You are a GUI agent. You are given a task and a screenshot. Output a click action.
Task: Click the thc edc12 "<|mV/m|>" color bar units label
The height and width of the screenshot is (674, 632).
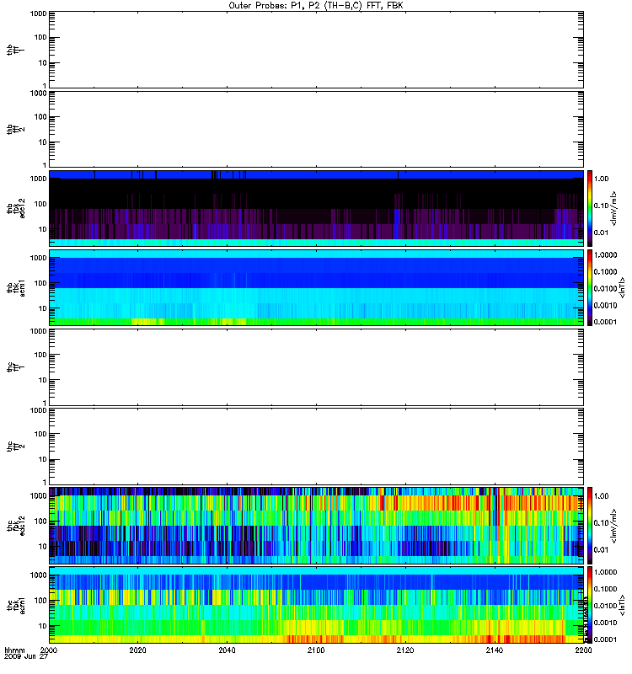[613, 526]
